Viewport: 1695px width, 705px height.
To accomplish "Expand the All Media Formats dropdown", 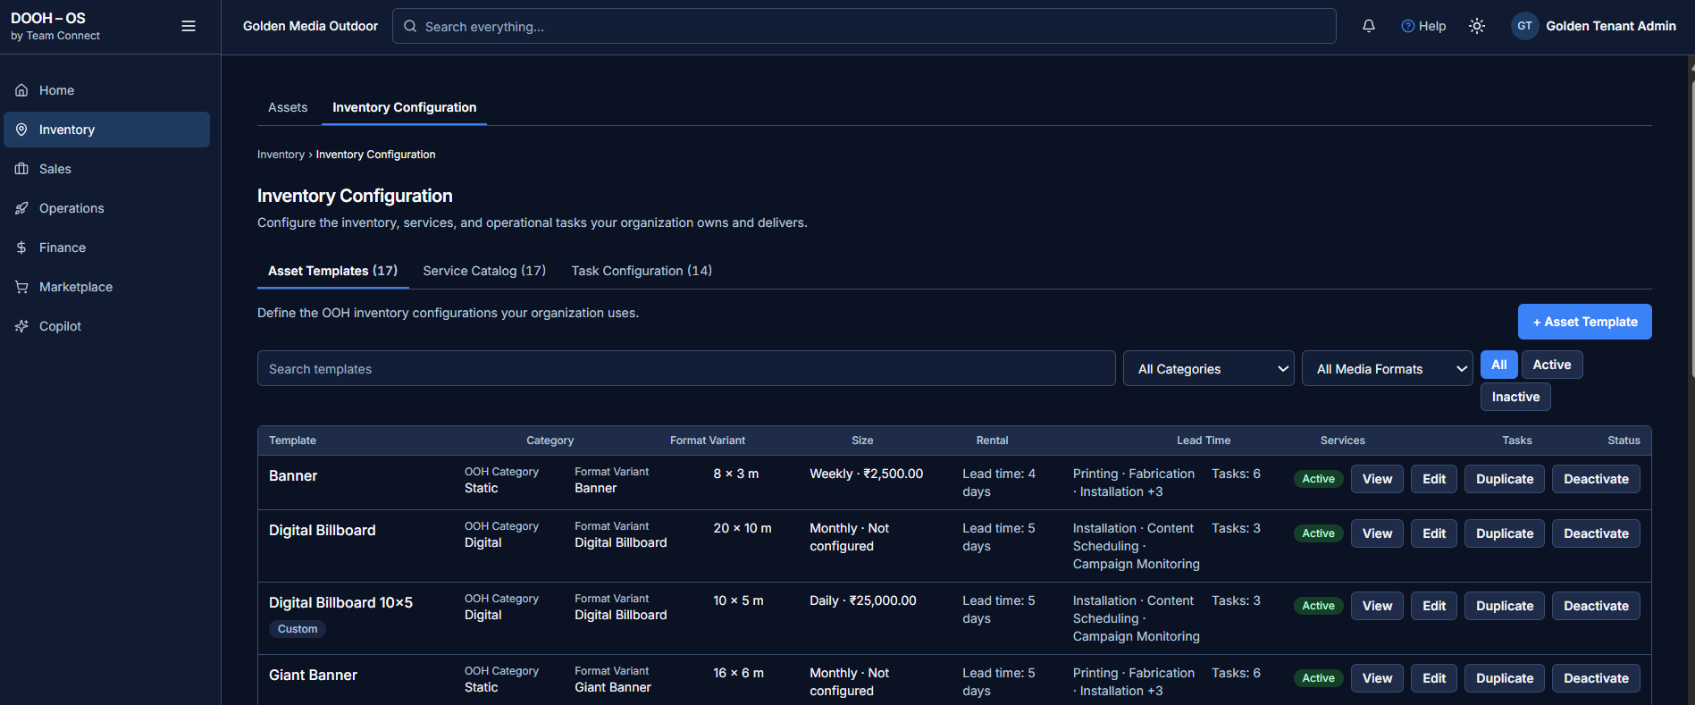I will tap(1388, 368).
